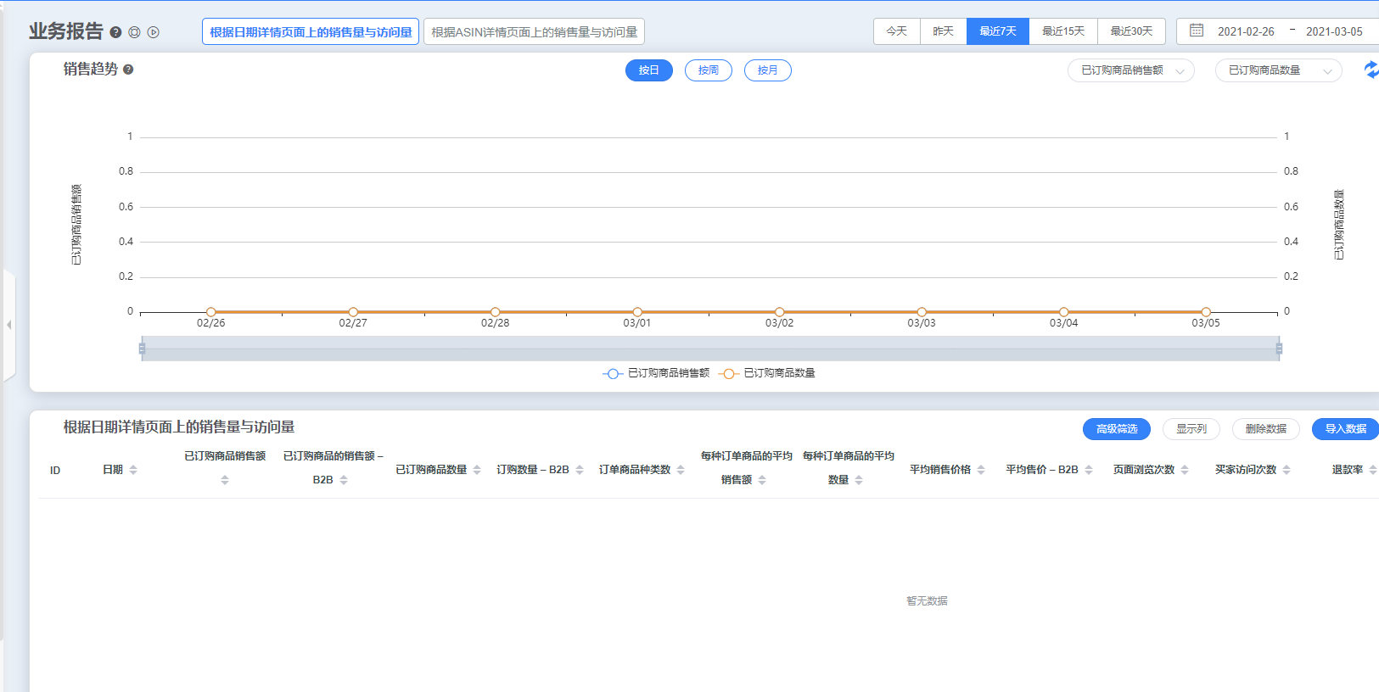
Task: Select the 根据ASIN详情页面上的销售量与访问量 tab
Action: 534,31
